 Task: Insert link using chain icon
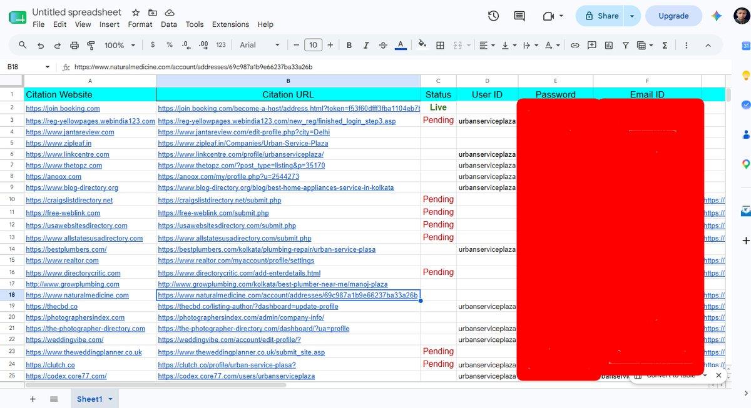(575, 45)
